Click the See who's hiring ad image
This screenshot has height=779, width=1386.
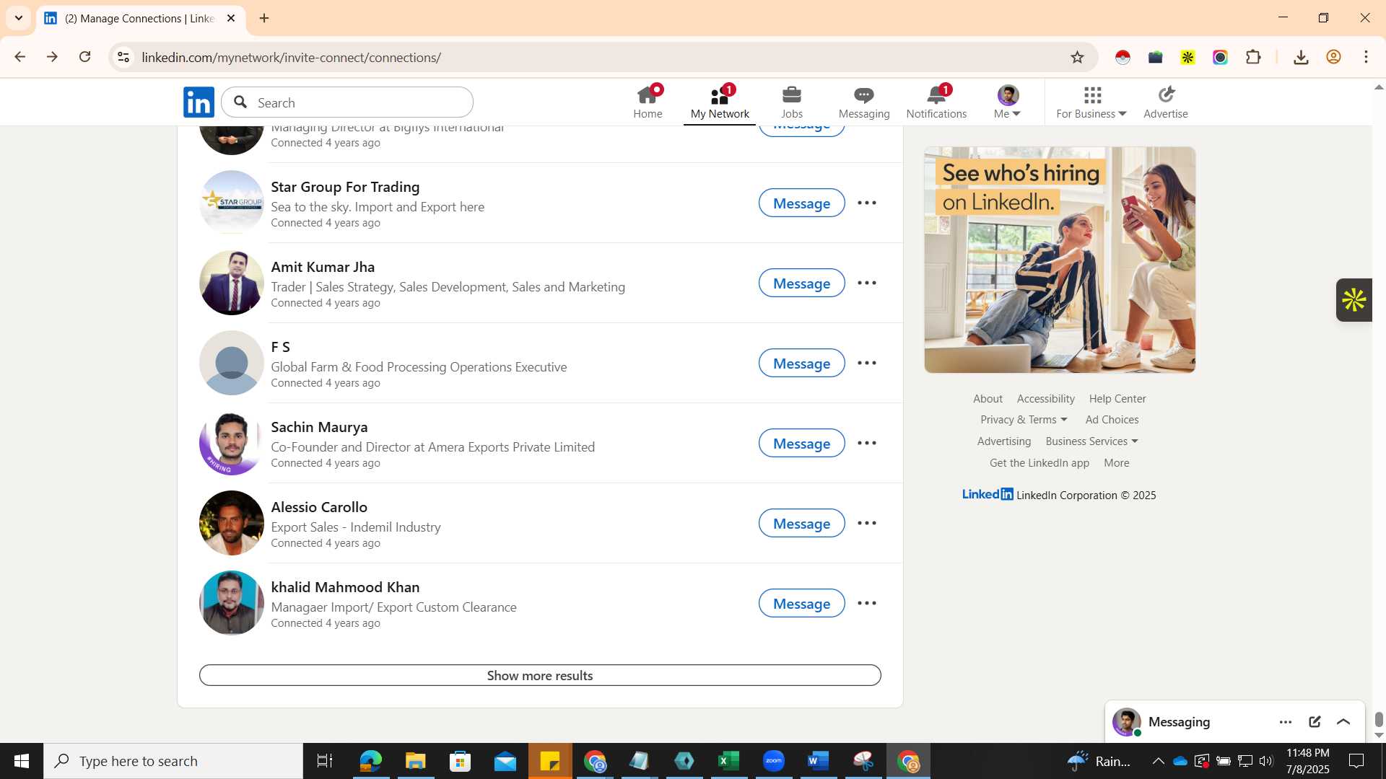pos(1060,260)
